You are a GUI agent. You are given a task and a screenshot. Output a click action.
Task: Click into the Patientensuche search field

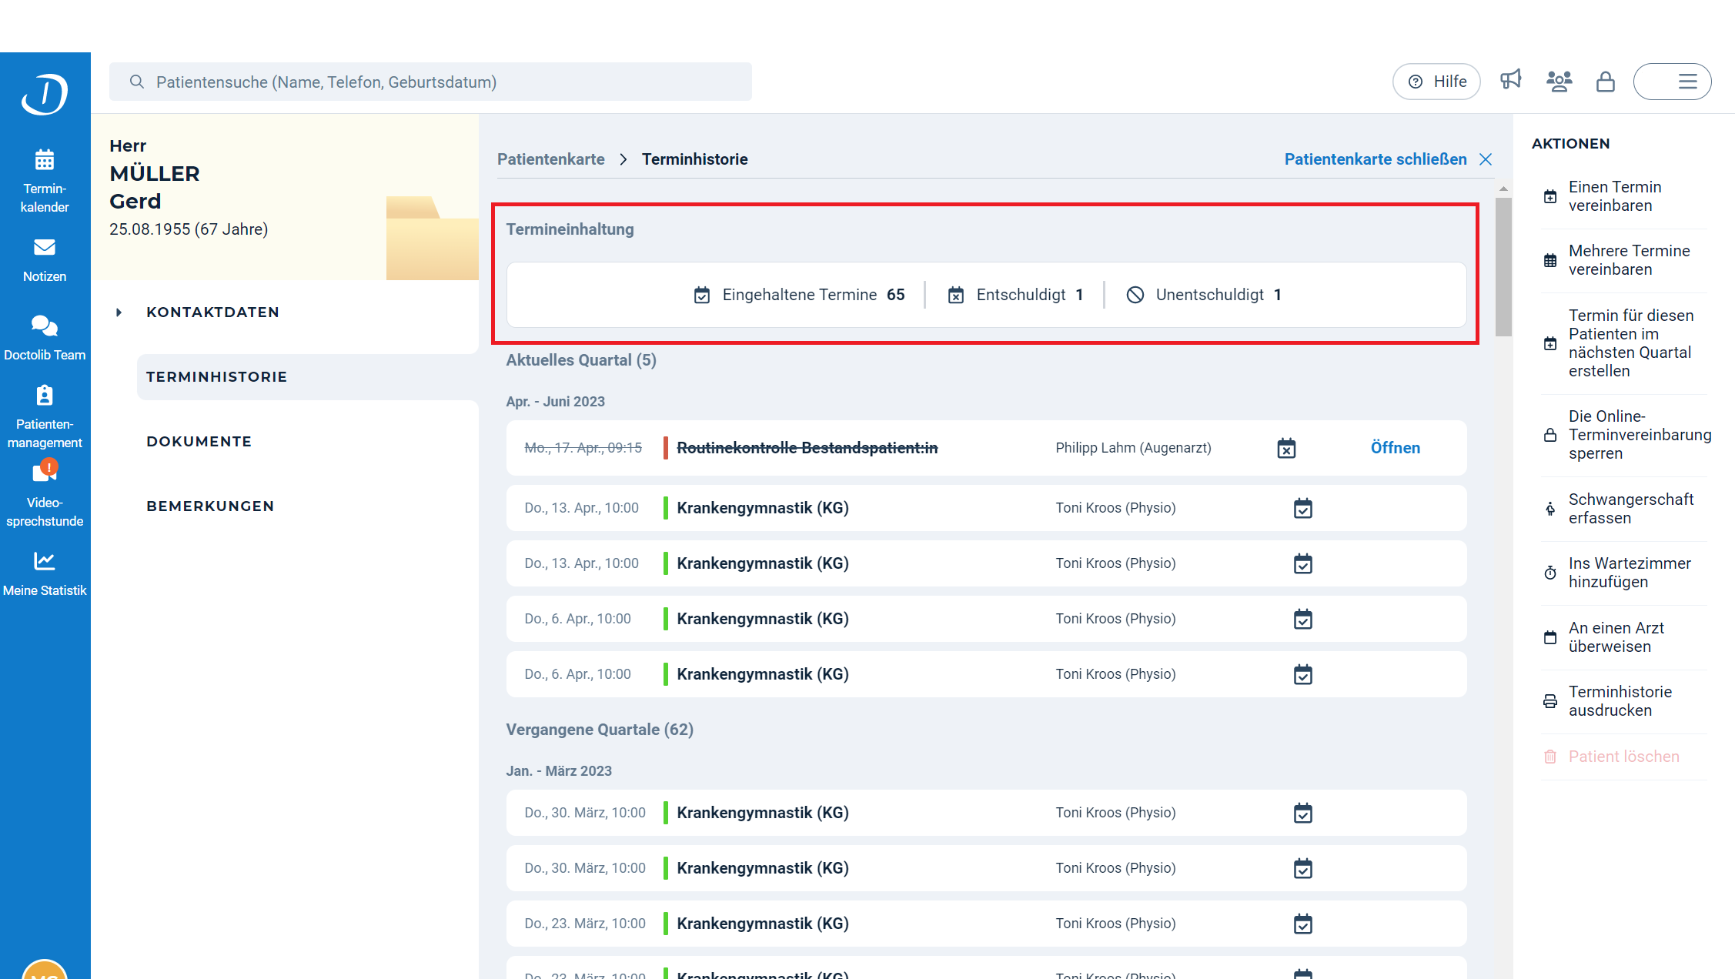431,82
